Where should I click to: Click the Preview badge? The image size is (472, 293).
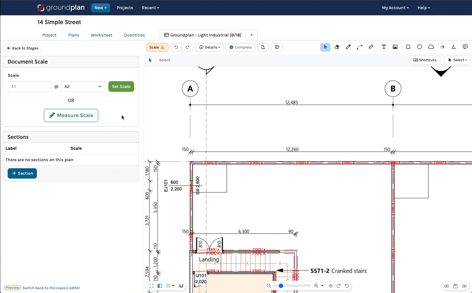13,288
